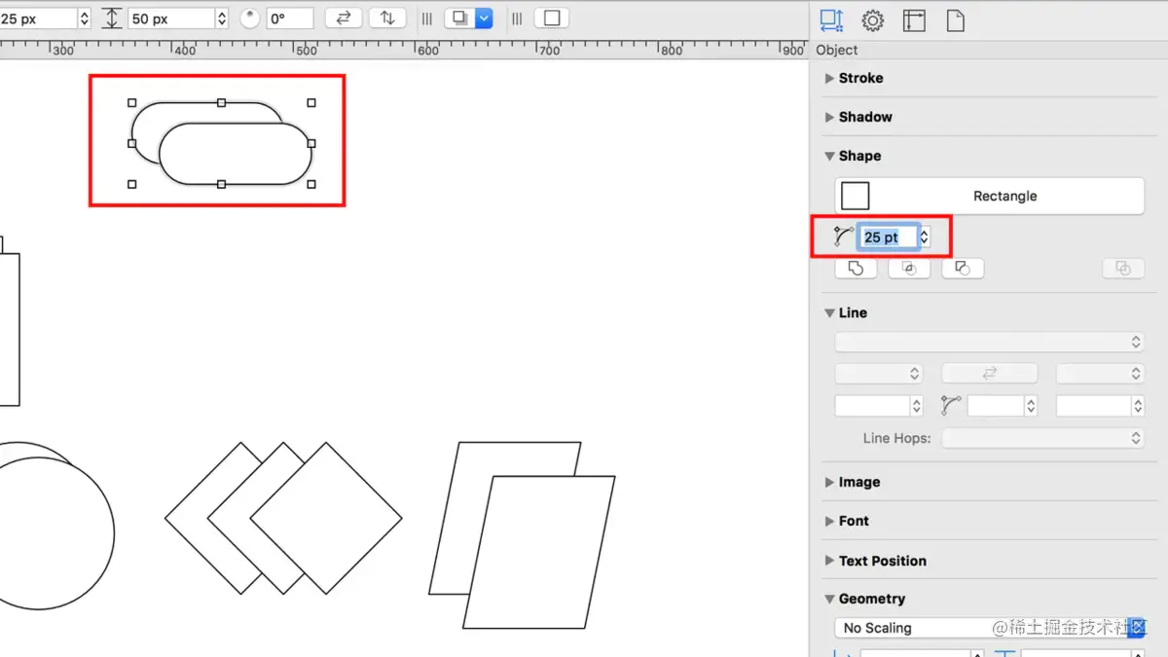Open the line tail arrow dropdown
Screen dimensions: 1168x657
(879, 374)
